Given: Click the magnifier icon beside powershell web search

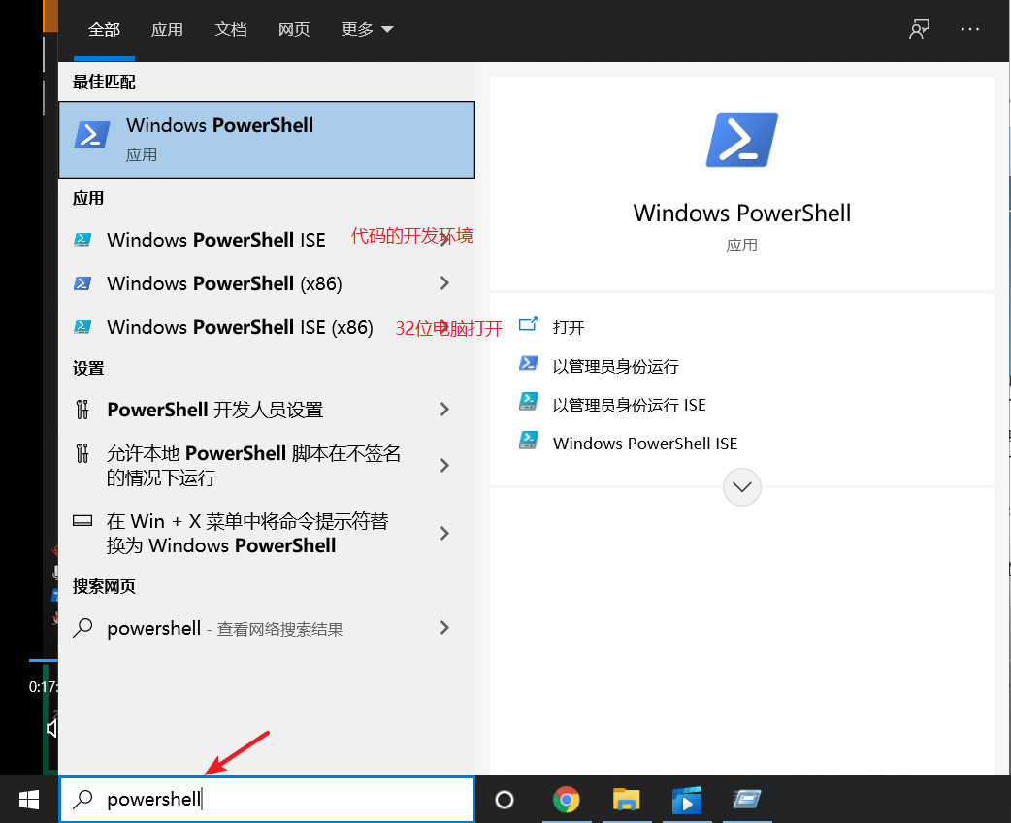Looking at the screenshot, I should coord(82,628).
